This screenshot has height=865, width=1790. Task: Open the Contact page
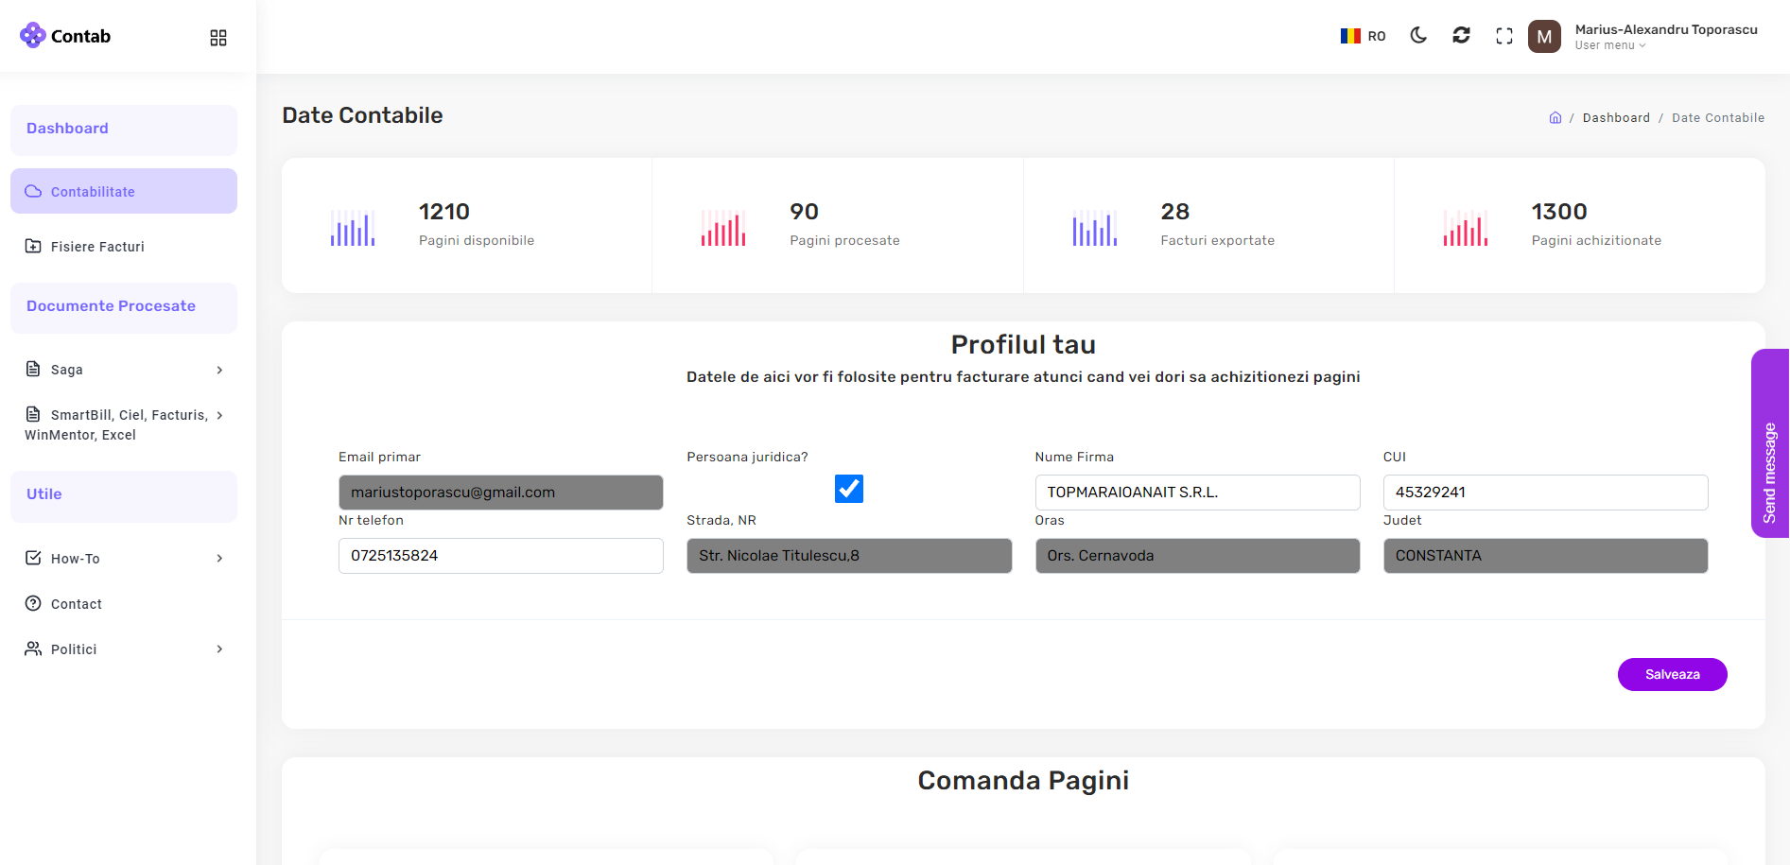point(76,604)
